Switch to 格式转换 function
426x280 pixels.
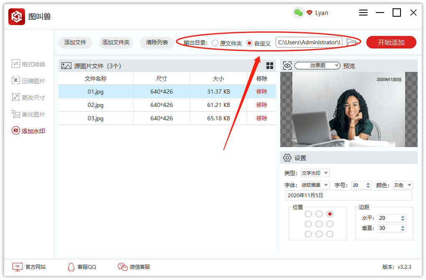pyautogui.click(x=28, y=64)
